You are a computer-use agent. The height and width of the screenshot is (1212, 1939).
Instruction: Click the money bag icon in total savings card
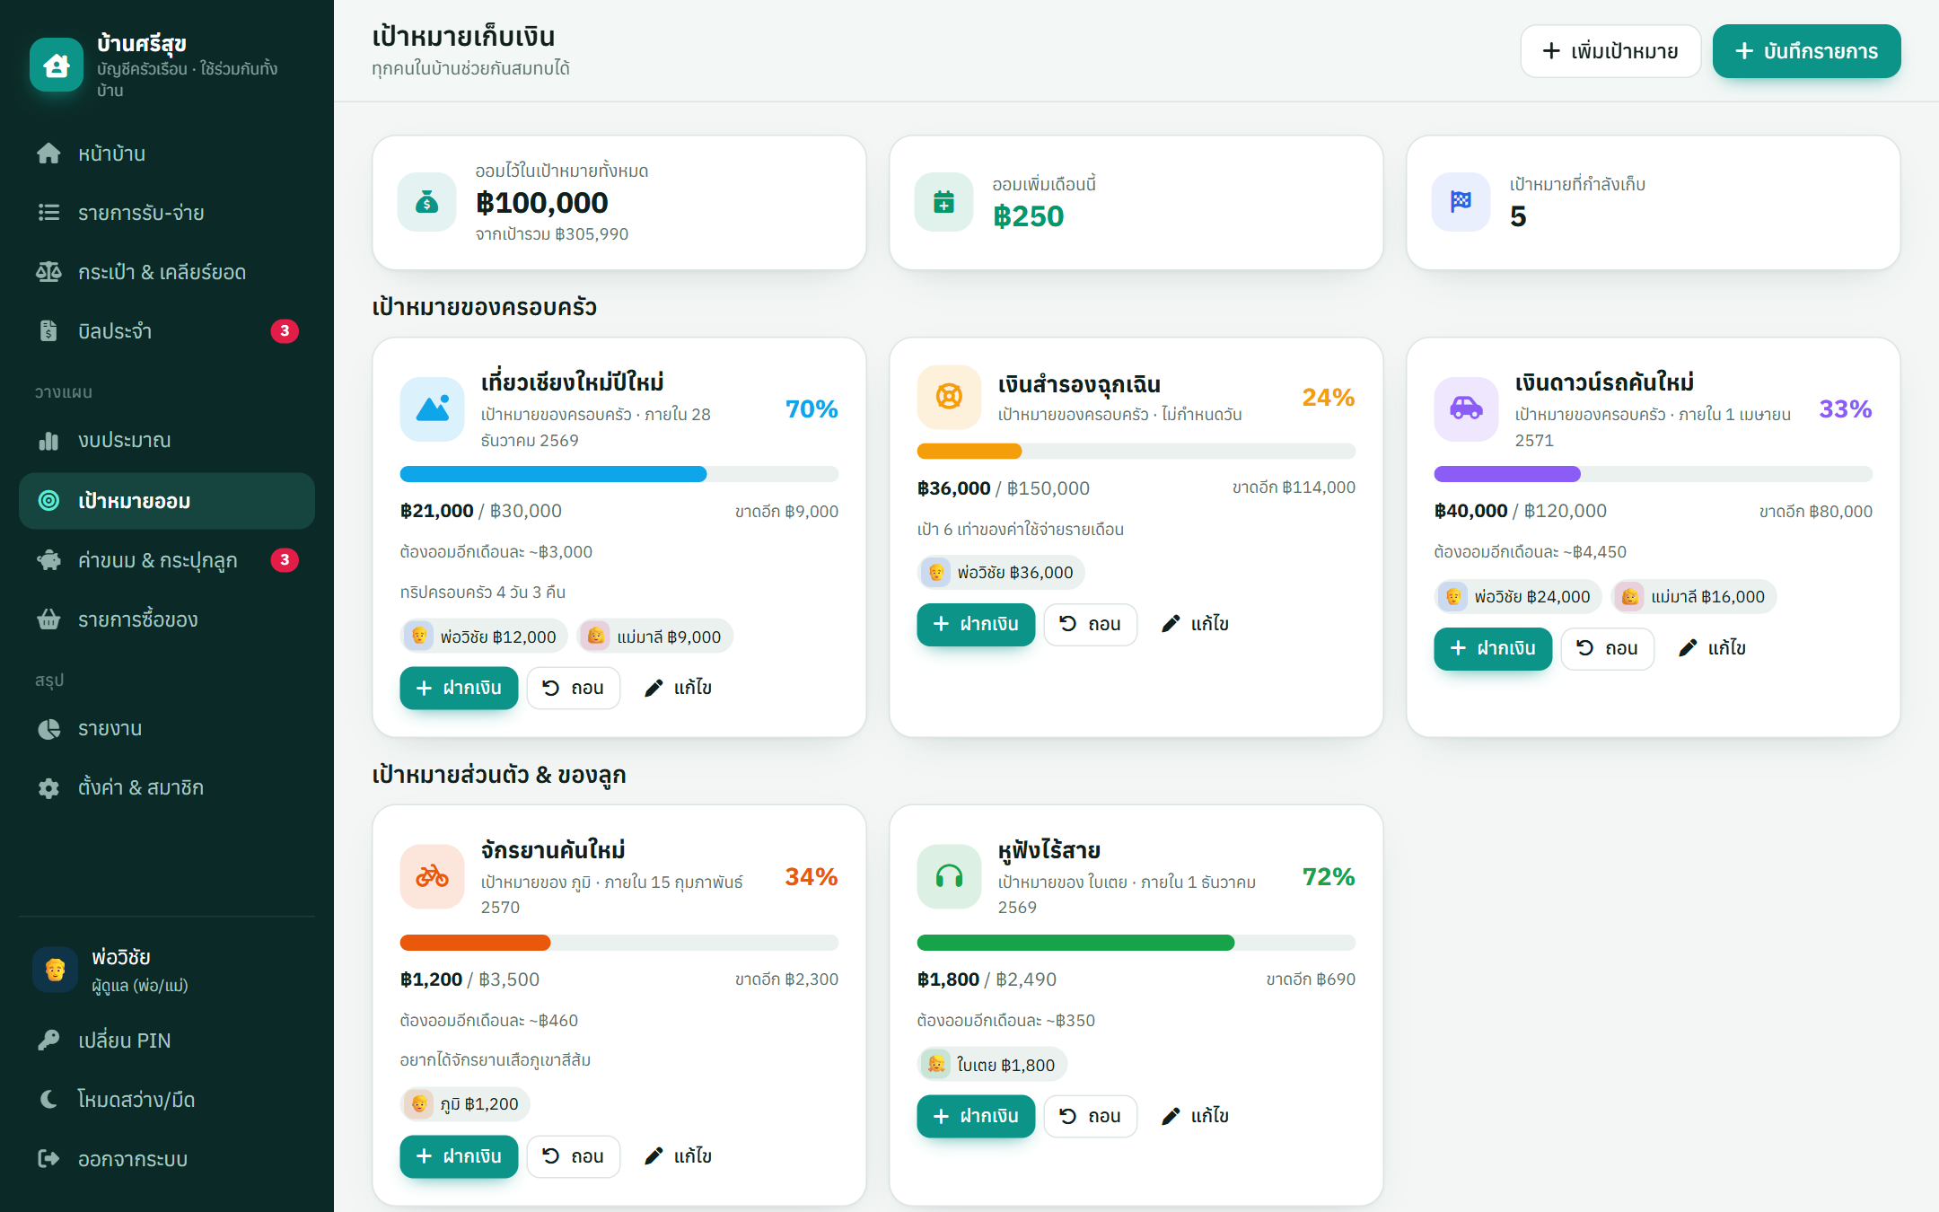[427, 202]
